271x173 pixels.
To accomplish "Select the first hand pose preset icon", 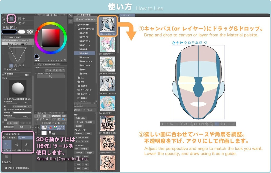I will tap(11, 66).
